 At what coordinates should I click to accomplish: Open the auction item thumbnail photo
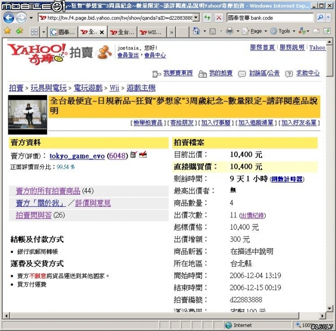(28, 115)
